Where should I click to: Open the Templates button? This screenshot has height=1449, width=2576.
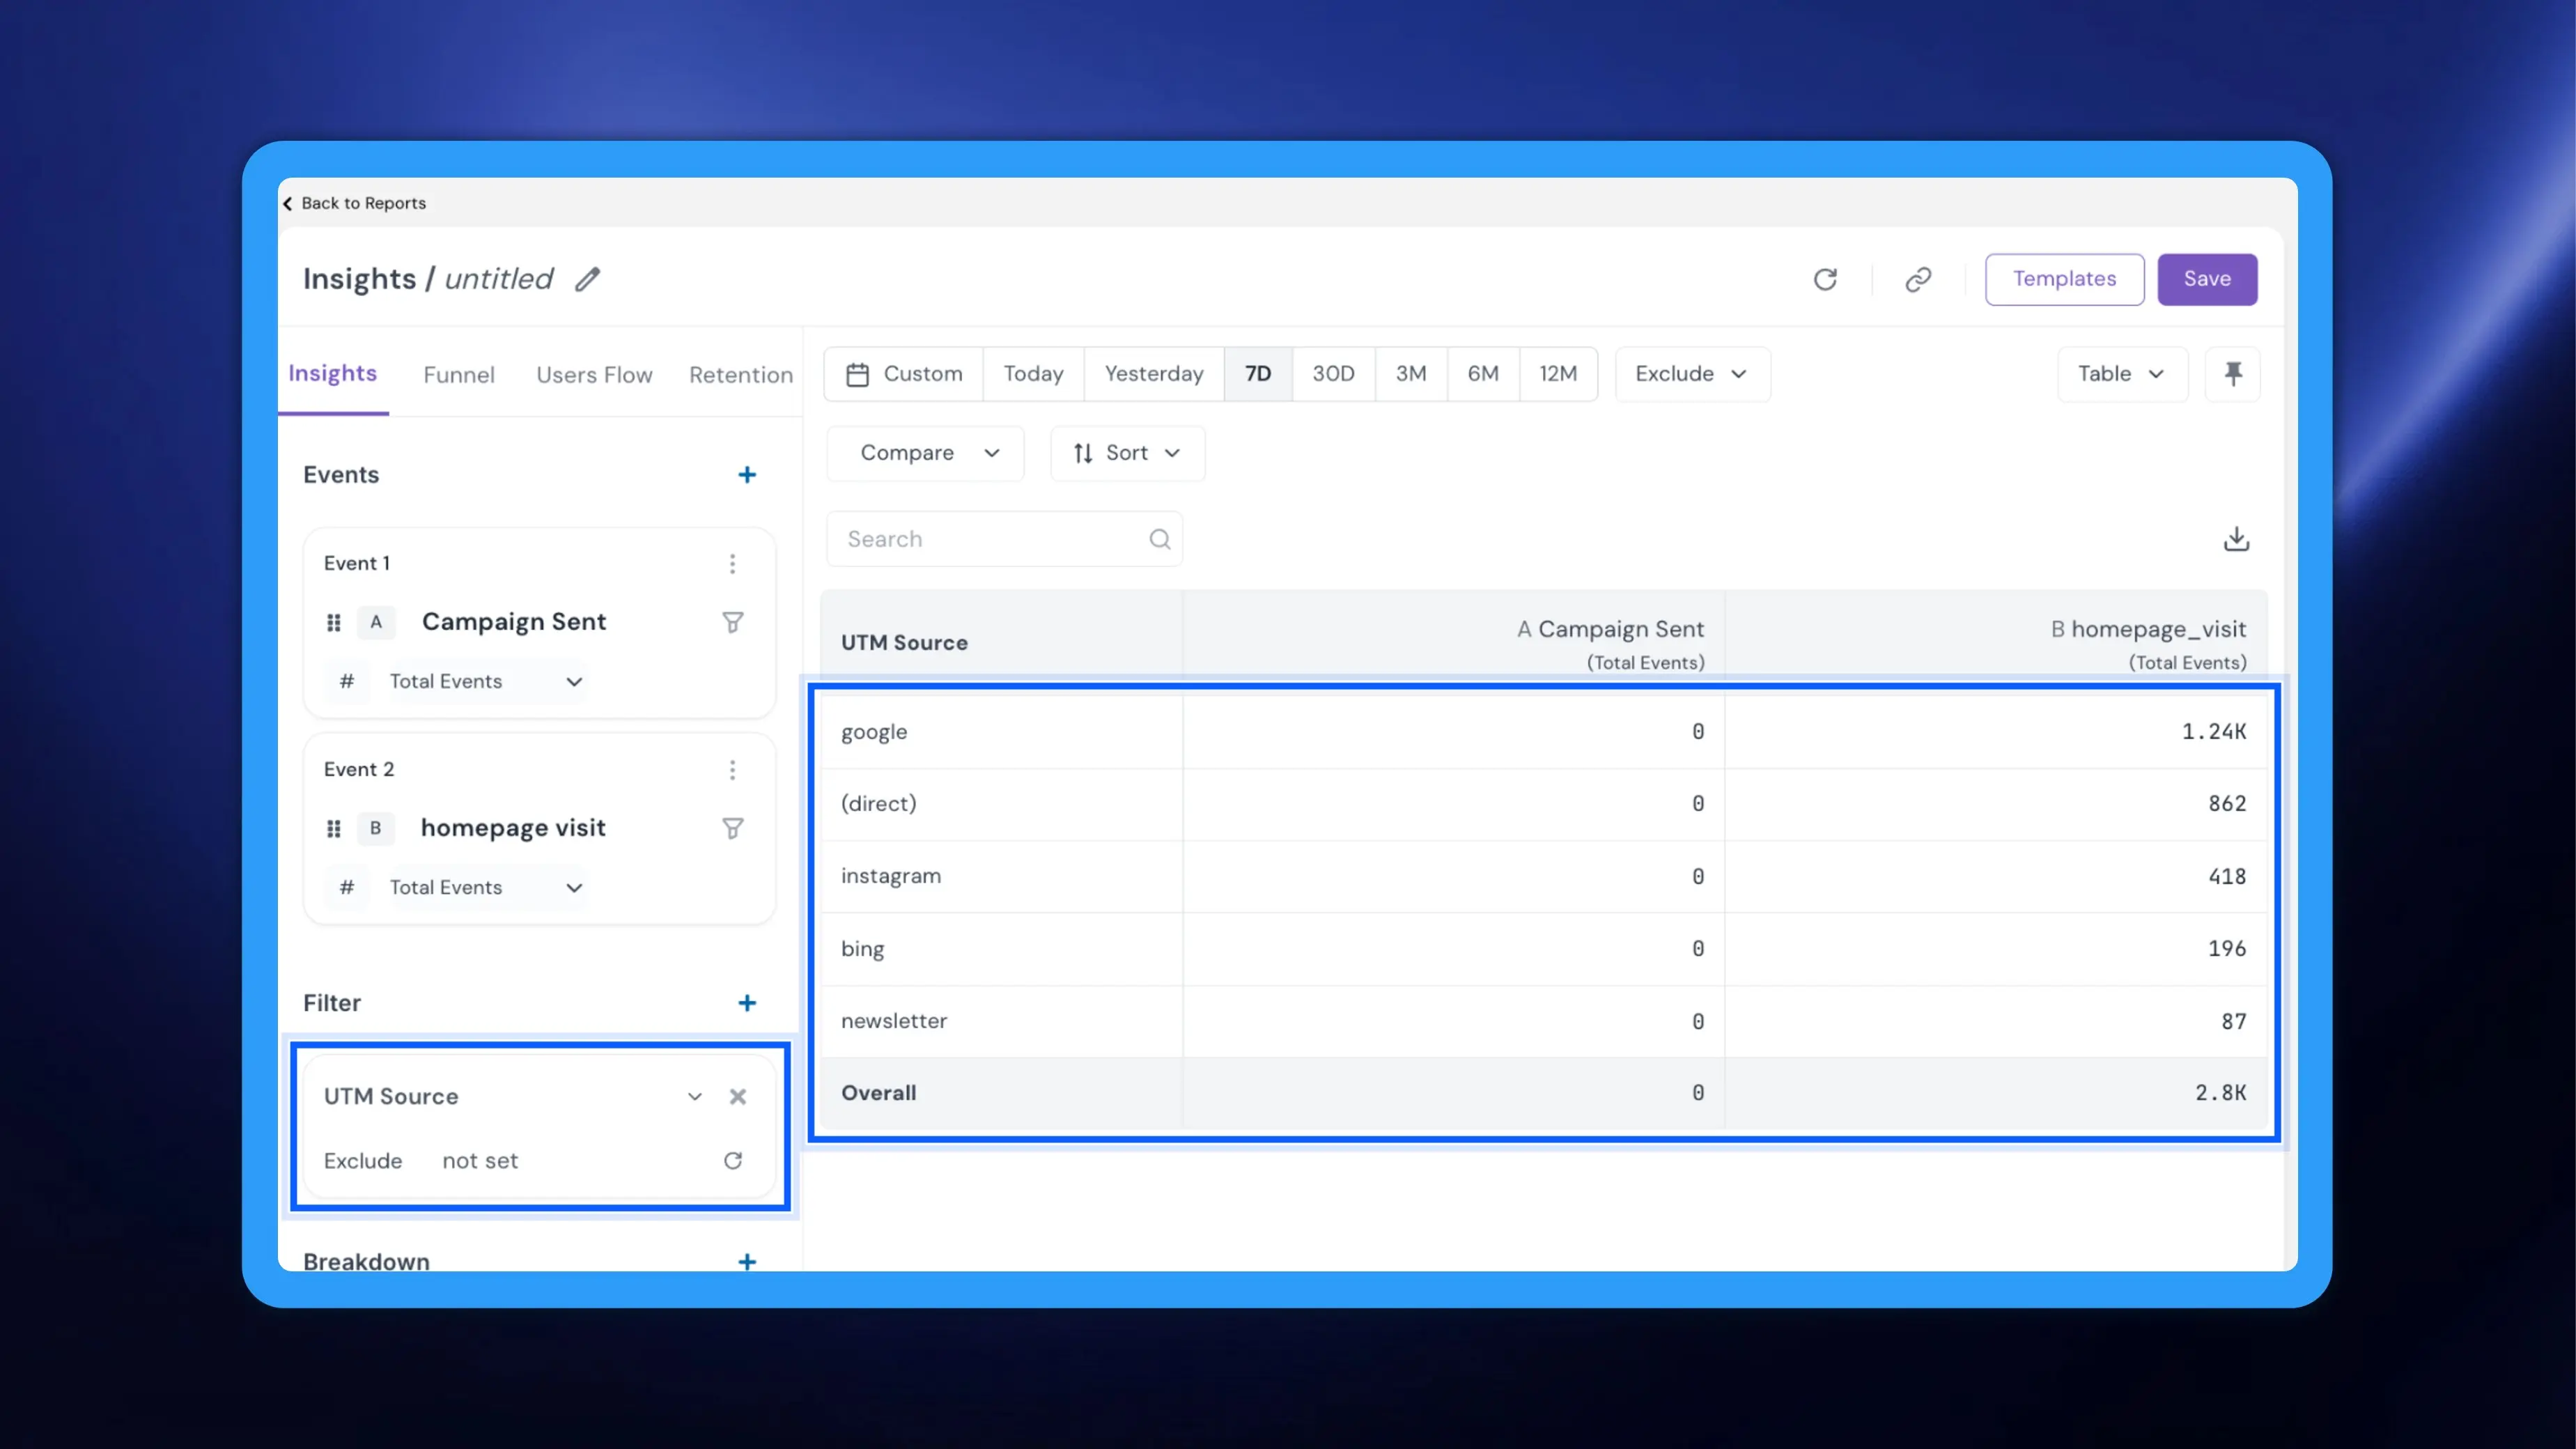(x=2064, y=279)
